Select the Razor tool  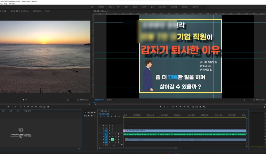pyautogui.click(x=95, y=113)
